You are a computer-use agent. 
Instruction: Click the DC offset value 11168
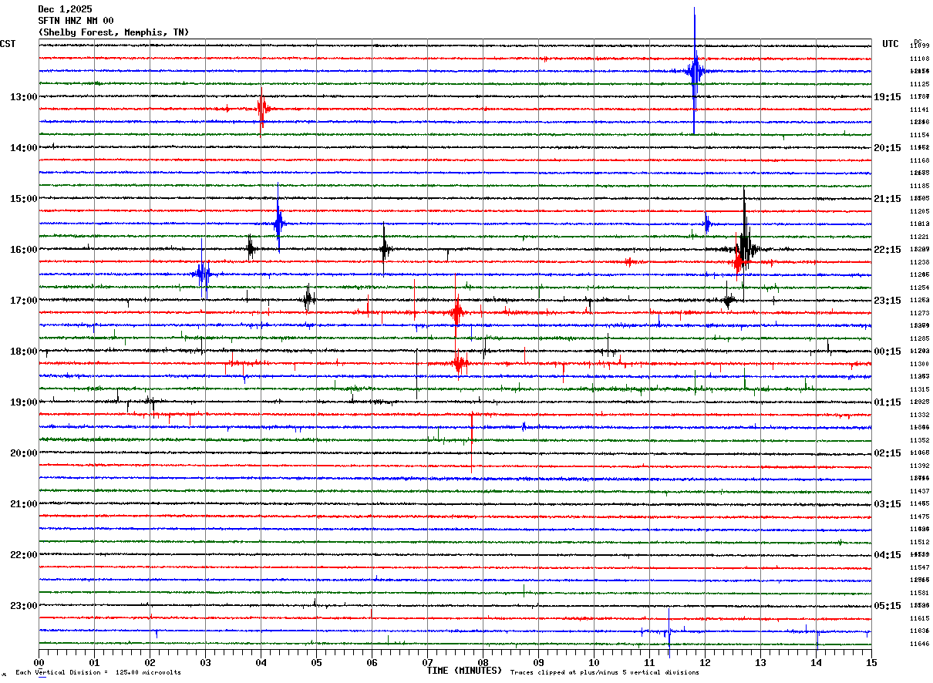pos(919,160)
